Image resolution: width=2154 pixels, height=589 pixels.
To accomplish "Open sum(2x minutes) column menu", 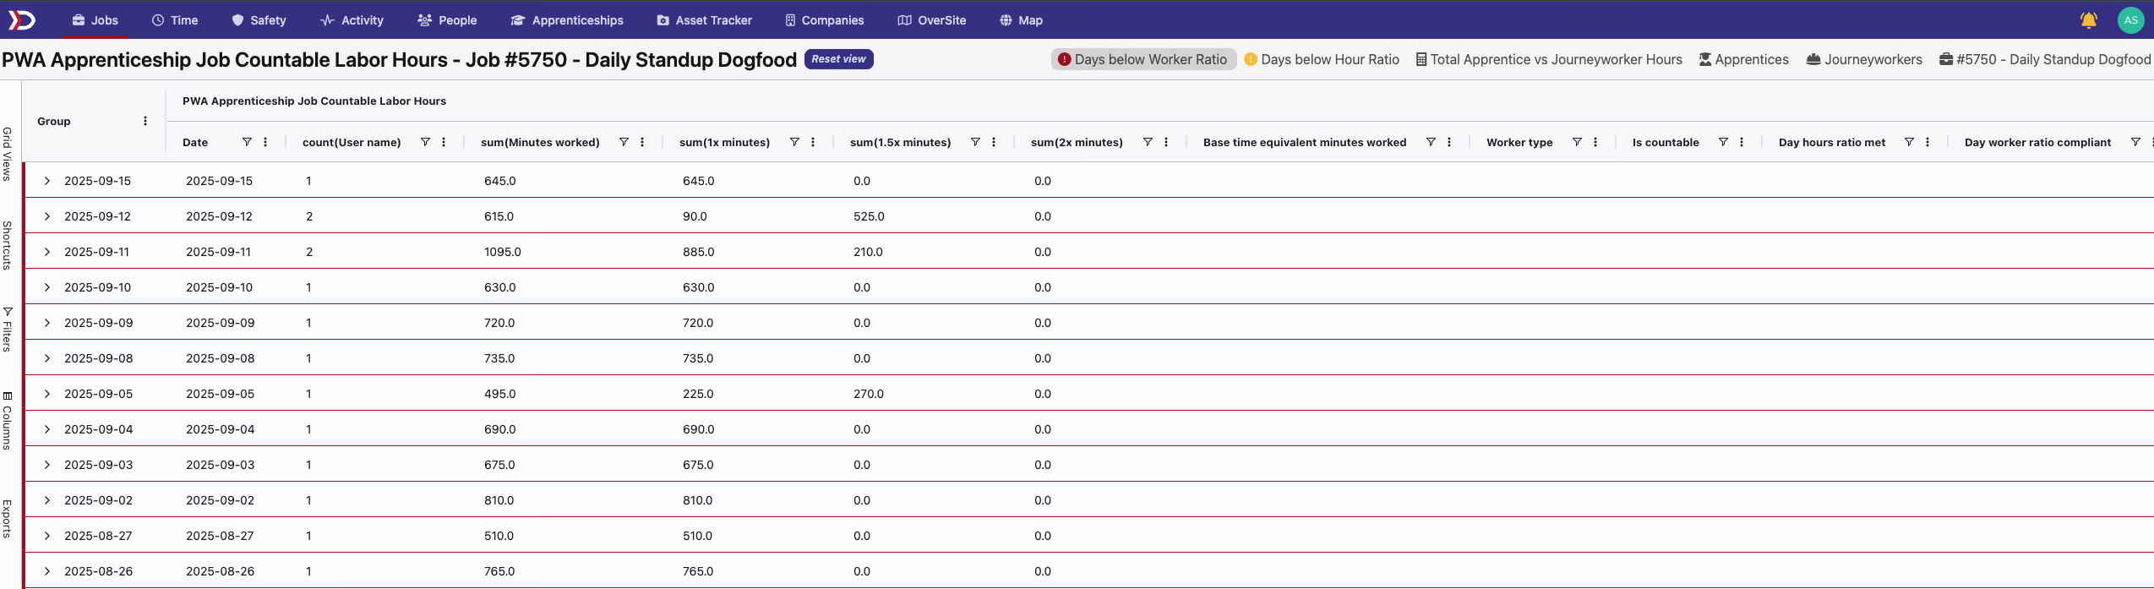I will [x=1166, y=142].
